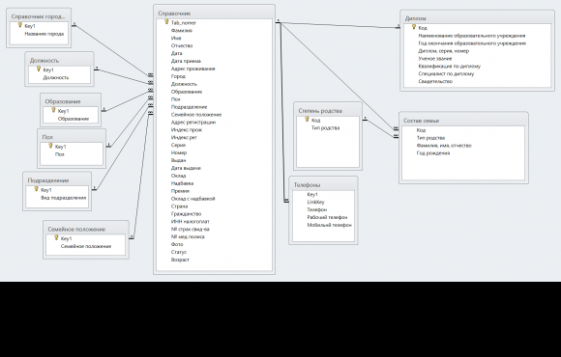
Task: Select the Телефоны table header
Action: (x=323, y=185)
